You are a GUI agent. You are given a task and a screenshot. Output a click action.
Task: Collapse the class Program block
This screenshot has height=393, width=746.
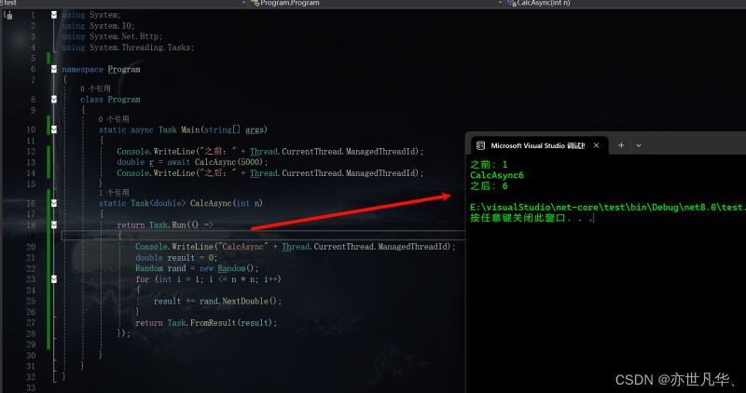(x=54, y=100)
